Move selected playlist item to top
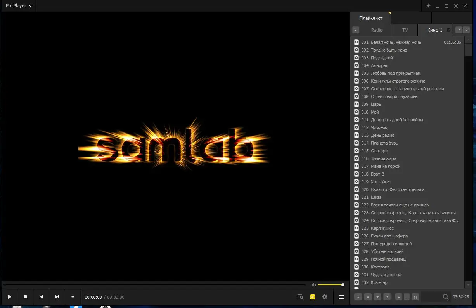The image size is (476, 308). pos(358,297)
